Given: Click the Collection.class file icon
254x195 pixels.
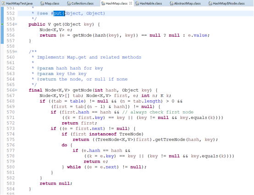Looking at the screenshot, I should click(69, 3).
